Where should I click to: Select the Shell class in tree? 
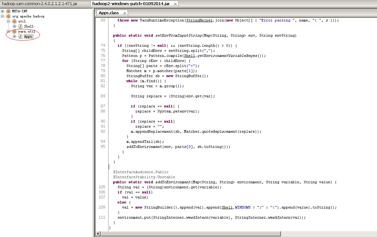click(28, 26)
